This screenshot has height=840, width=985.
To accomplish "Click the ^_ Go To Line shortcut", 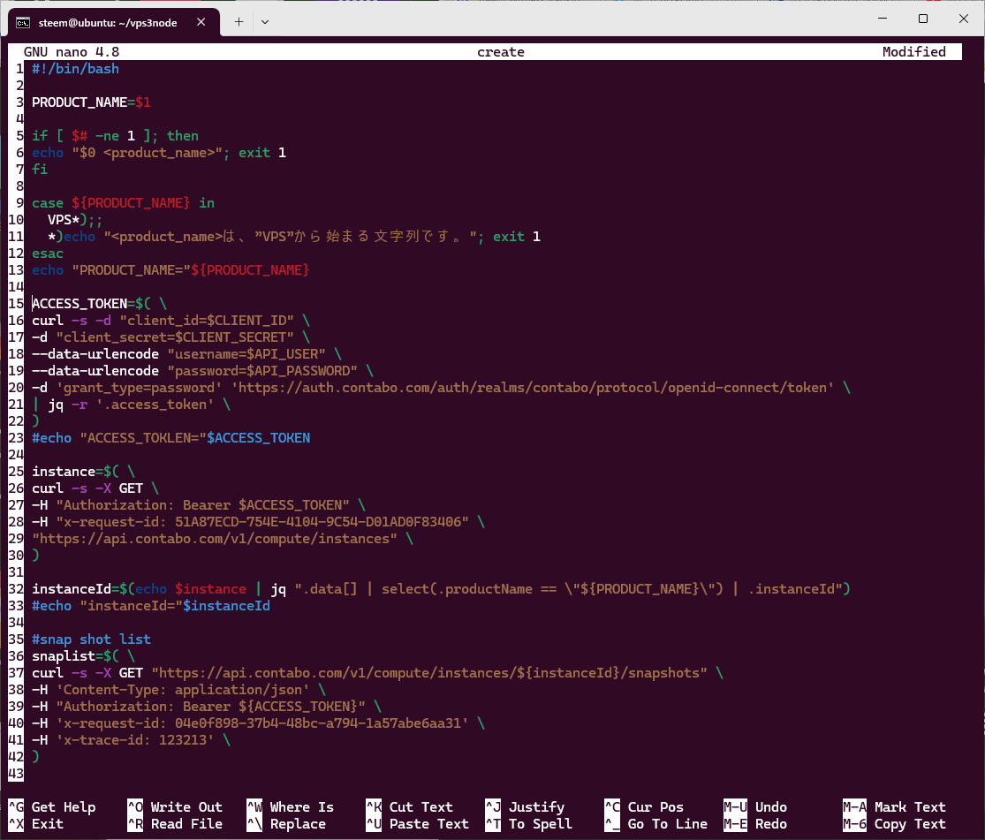I will click(655, 824).
